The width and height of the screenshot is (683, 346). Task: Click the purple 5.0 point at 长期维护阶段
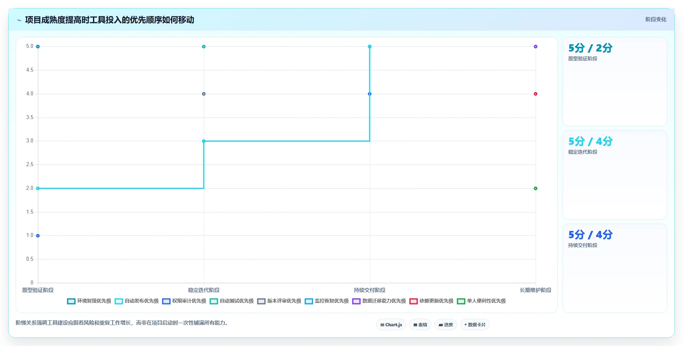(x=536, y=47)
